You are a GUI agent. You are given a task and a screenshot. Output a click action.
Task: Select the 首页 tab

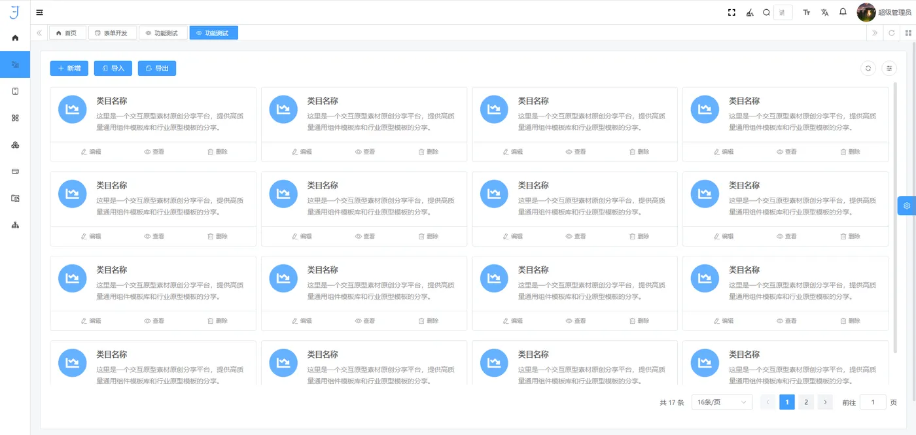click(x=67, y=33)
